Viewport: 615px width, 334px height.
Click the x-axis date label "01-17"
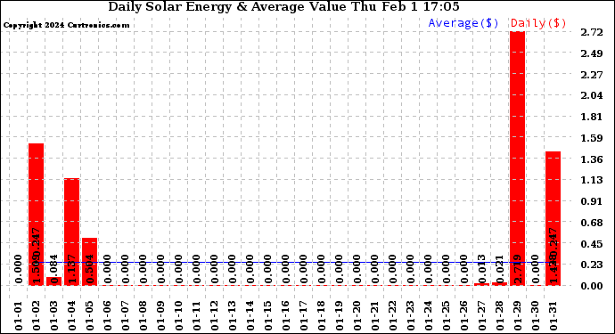(304, 316)
